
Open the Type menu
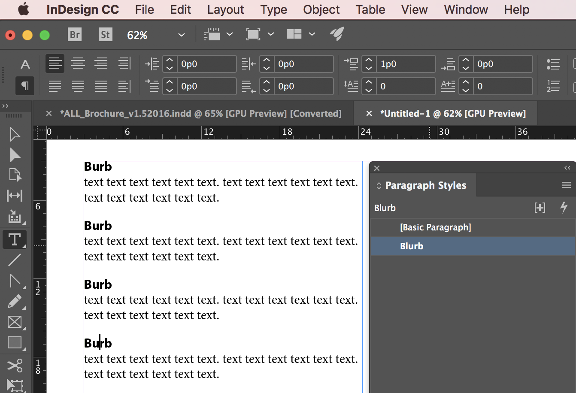click(273, 9)
